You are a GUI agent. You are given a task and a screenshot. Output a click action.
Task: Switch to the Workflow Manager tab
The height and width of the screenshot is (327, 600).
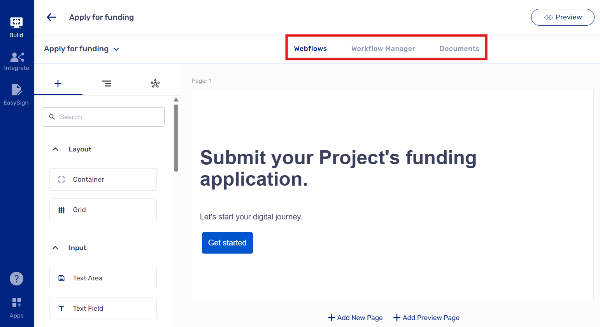point(383,49)
